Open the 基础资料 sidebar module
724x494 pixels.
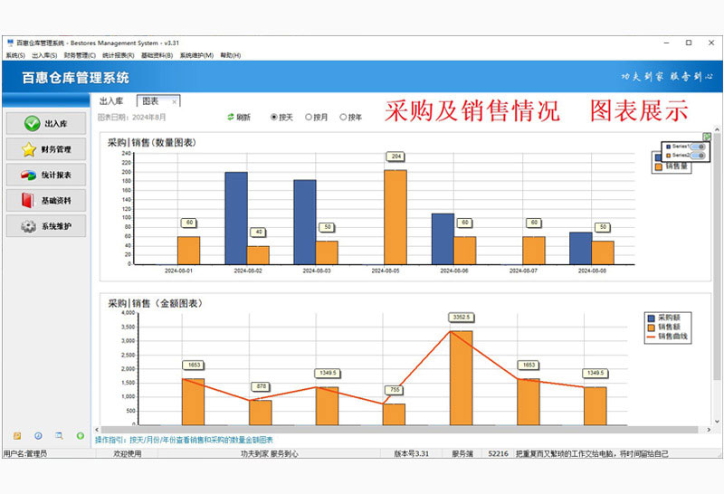click(x=46, y=200)
